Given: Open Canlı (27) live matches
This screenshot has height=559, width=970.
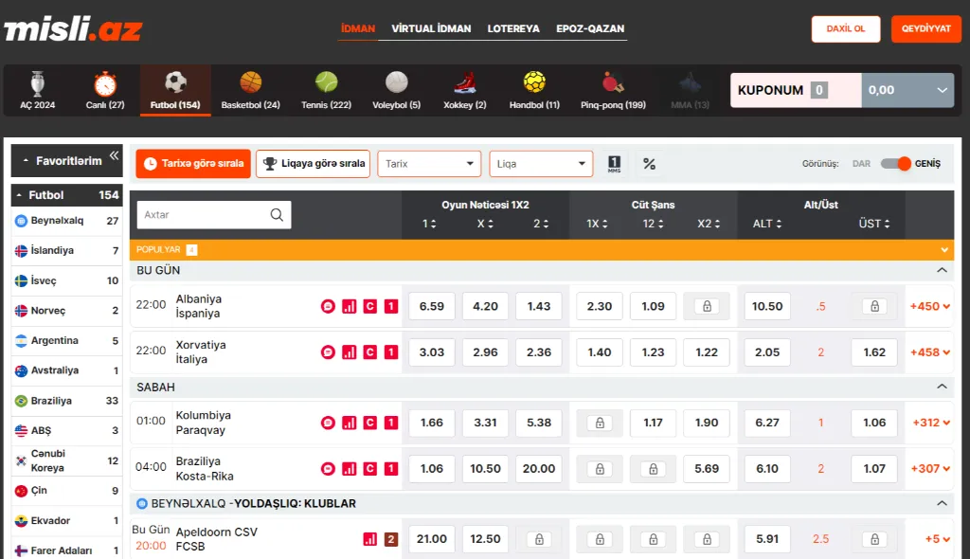Looking at the screenshot, I should (105, 90).
